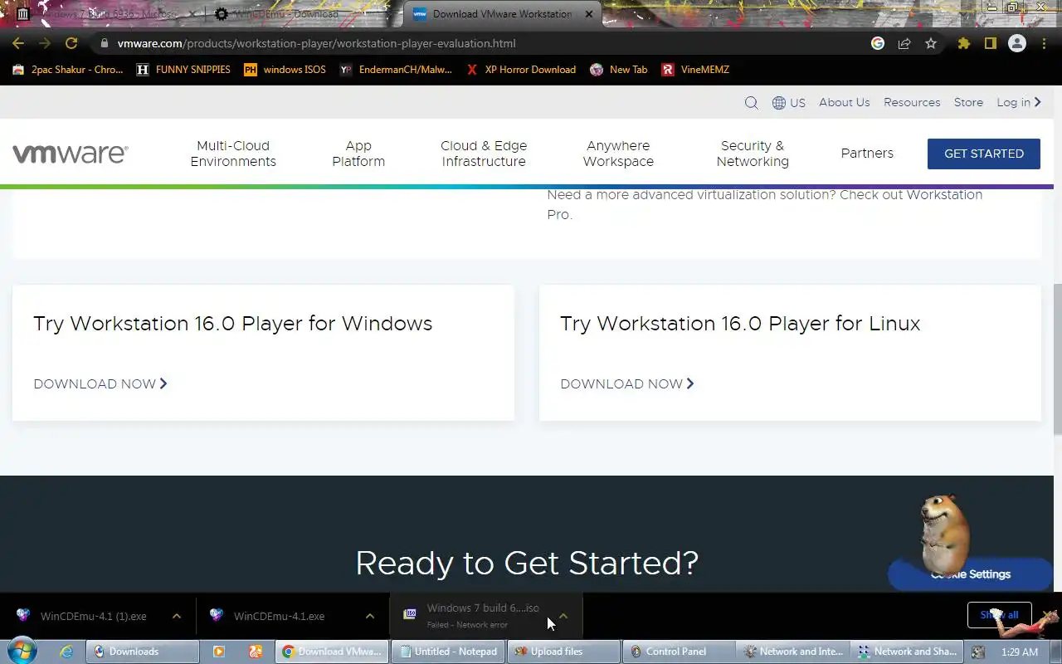Toggle the Chrome side panel

pos(990,43)
